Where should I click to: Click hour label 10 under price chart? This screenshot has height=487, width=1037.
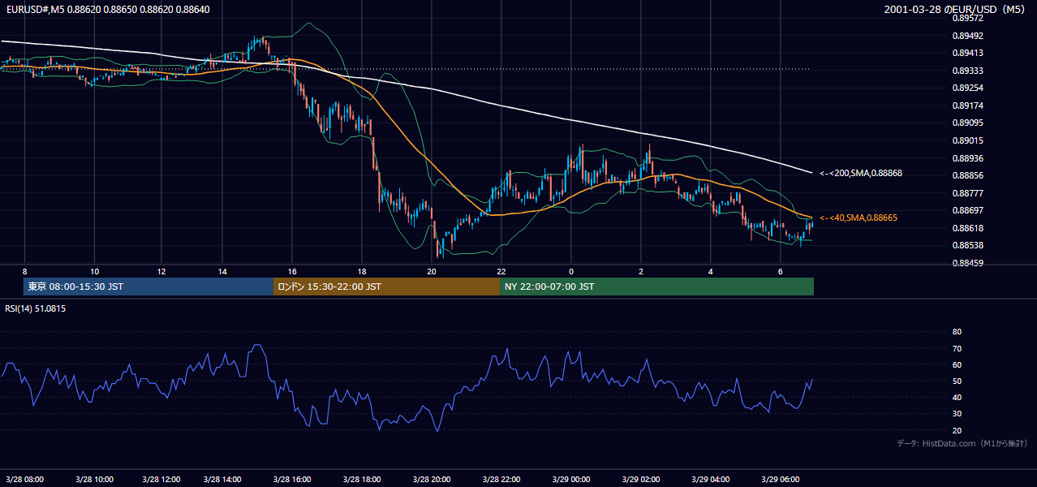tap(95, 271)
